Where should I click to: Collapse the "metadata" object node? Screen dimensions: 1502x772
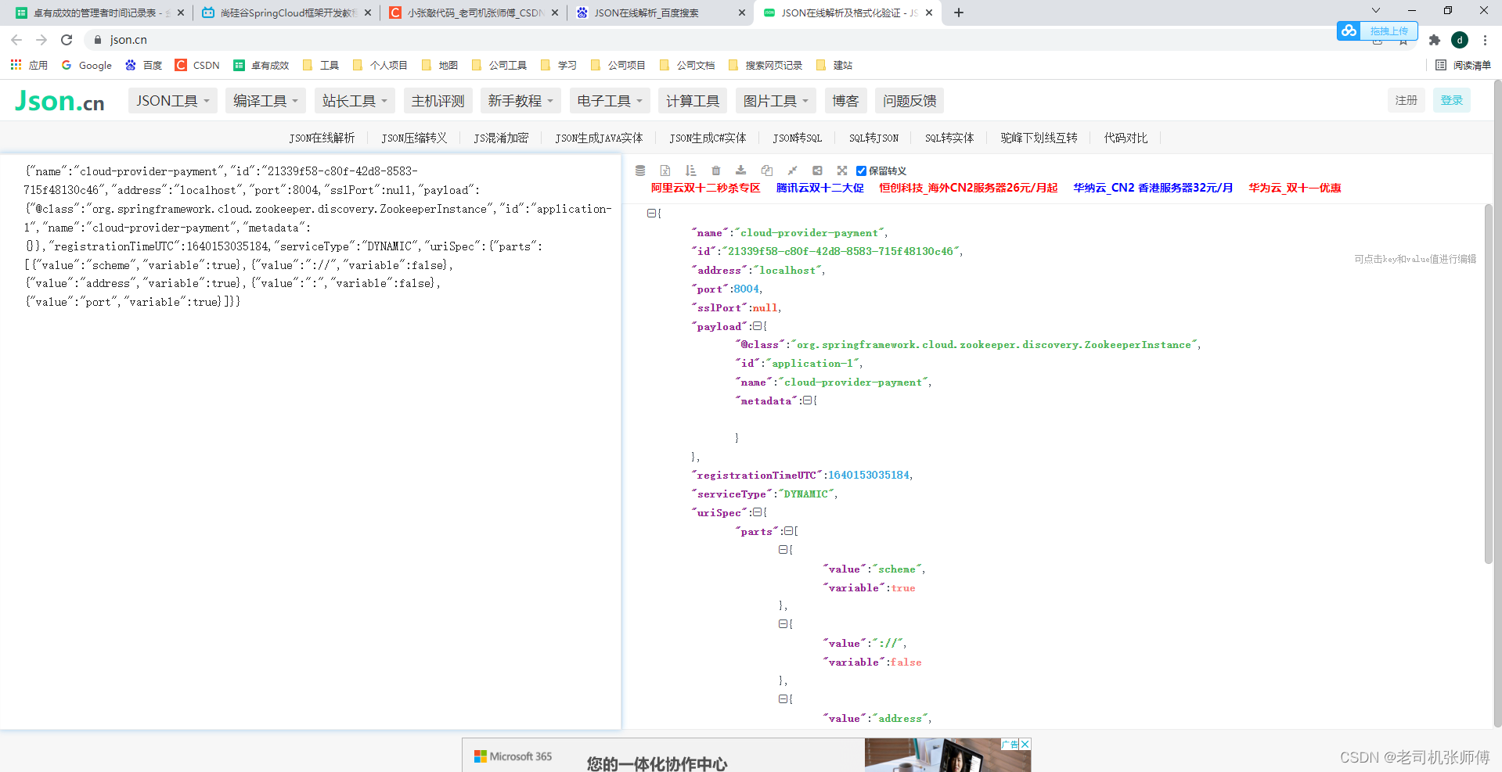click(807, 400)
